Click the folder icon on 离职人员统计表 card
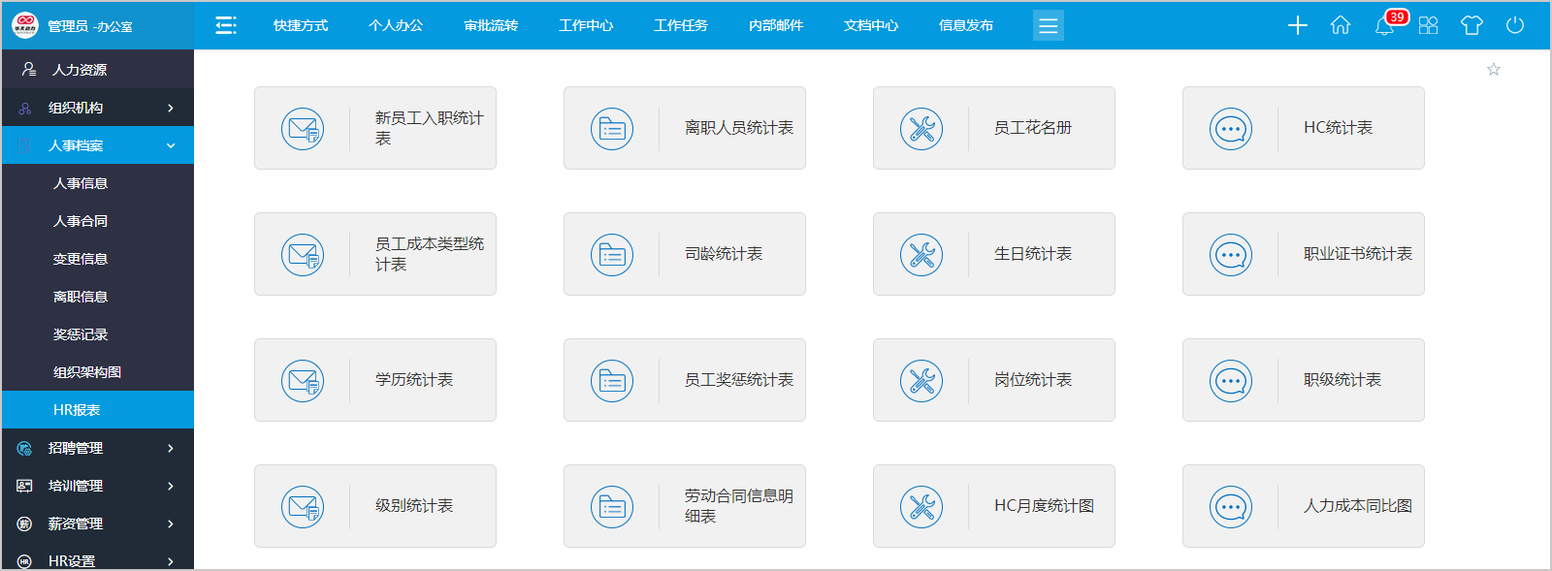 (x=612, y=128)
